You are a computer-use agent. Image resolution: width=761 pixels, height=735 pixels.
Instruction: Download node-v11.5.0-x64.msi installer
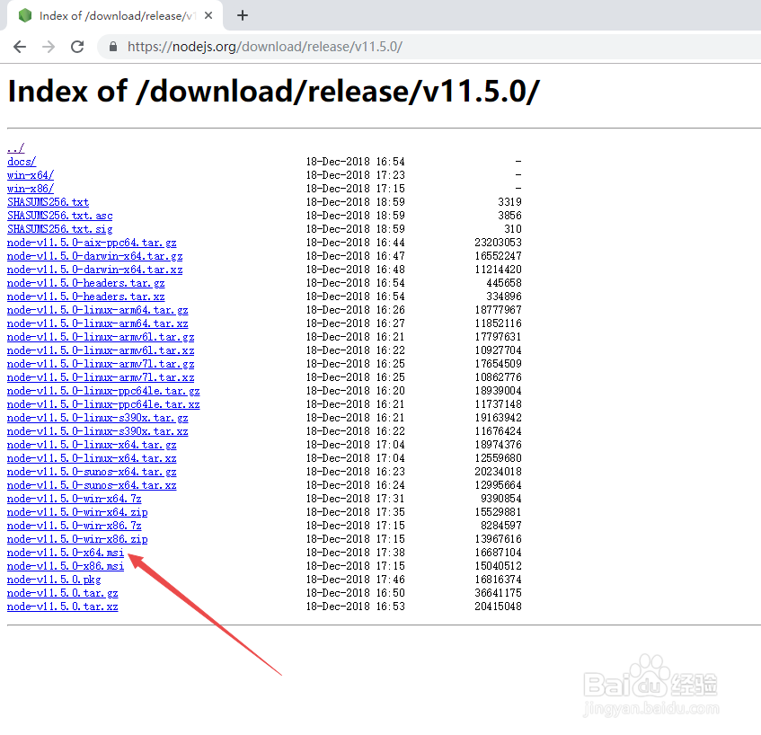point(66,553)
